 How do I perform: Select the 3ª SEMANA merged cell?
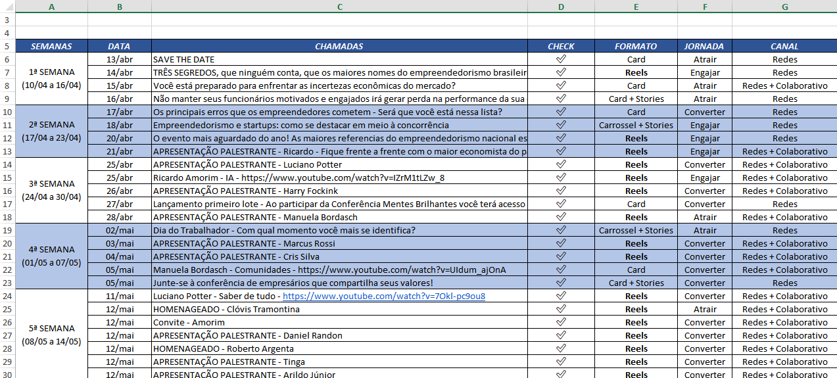point(51,191)
